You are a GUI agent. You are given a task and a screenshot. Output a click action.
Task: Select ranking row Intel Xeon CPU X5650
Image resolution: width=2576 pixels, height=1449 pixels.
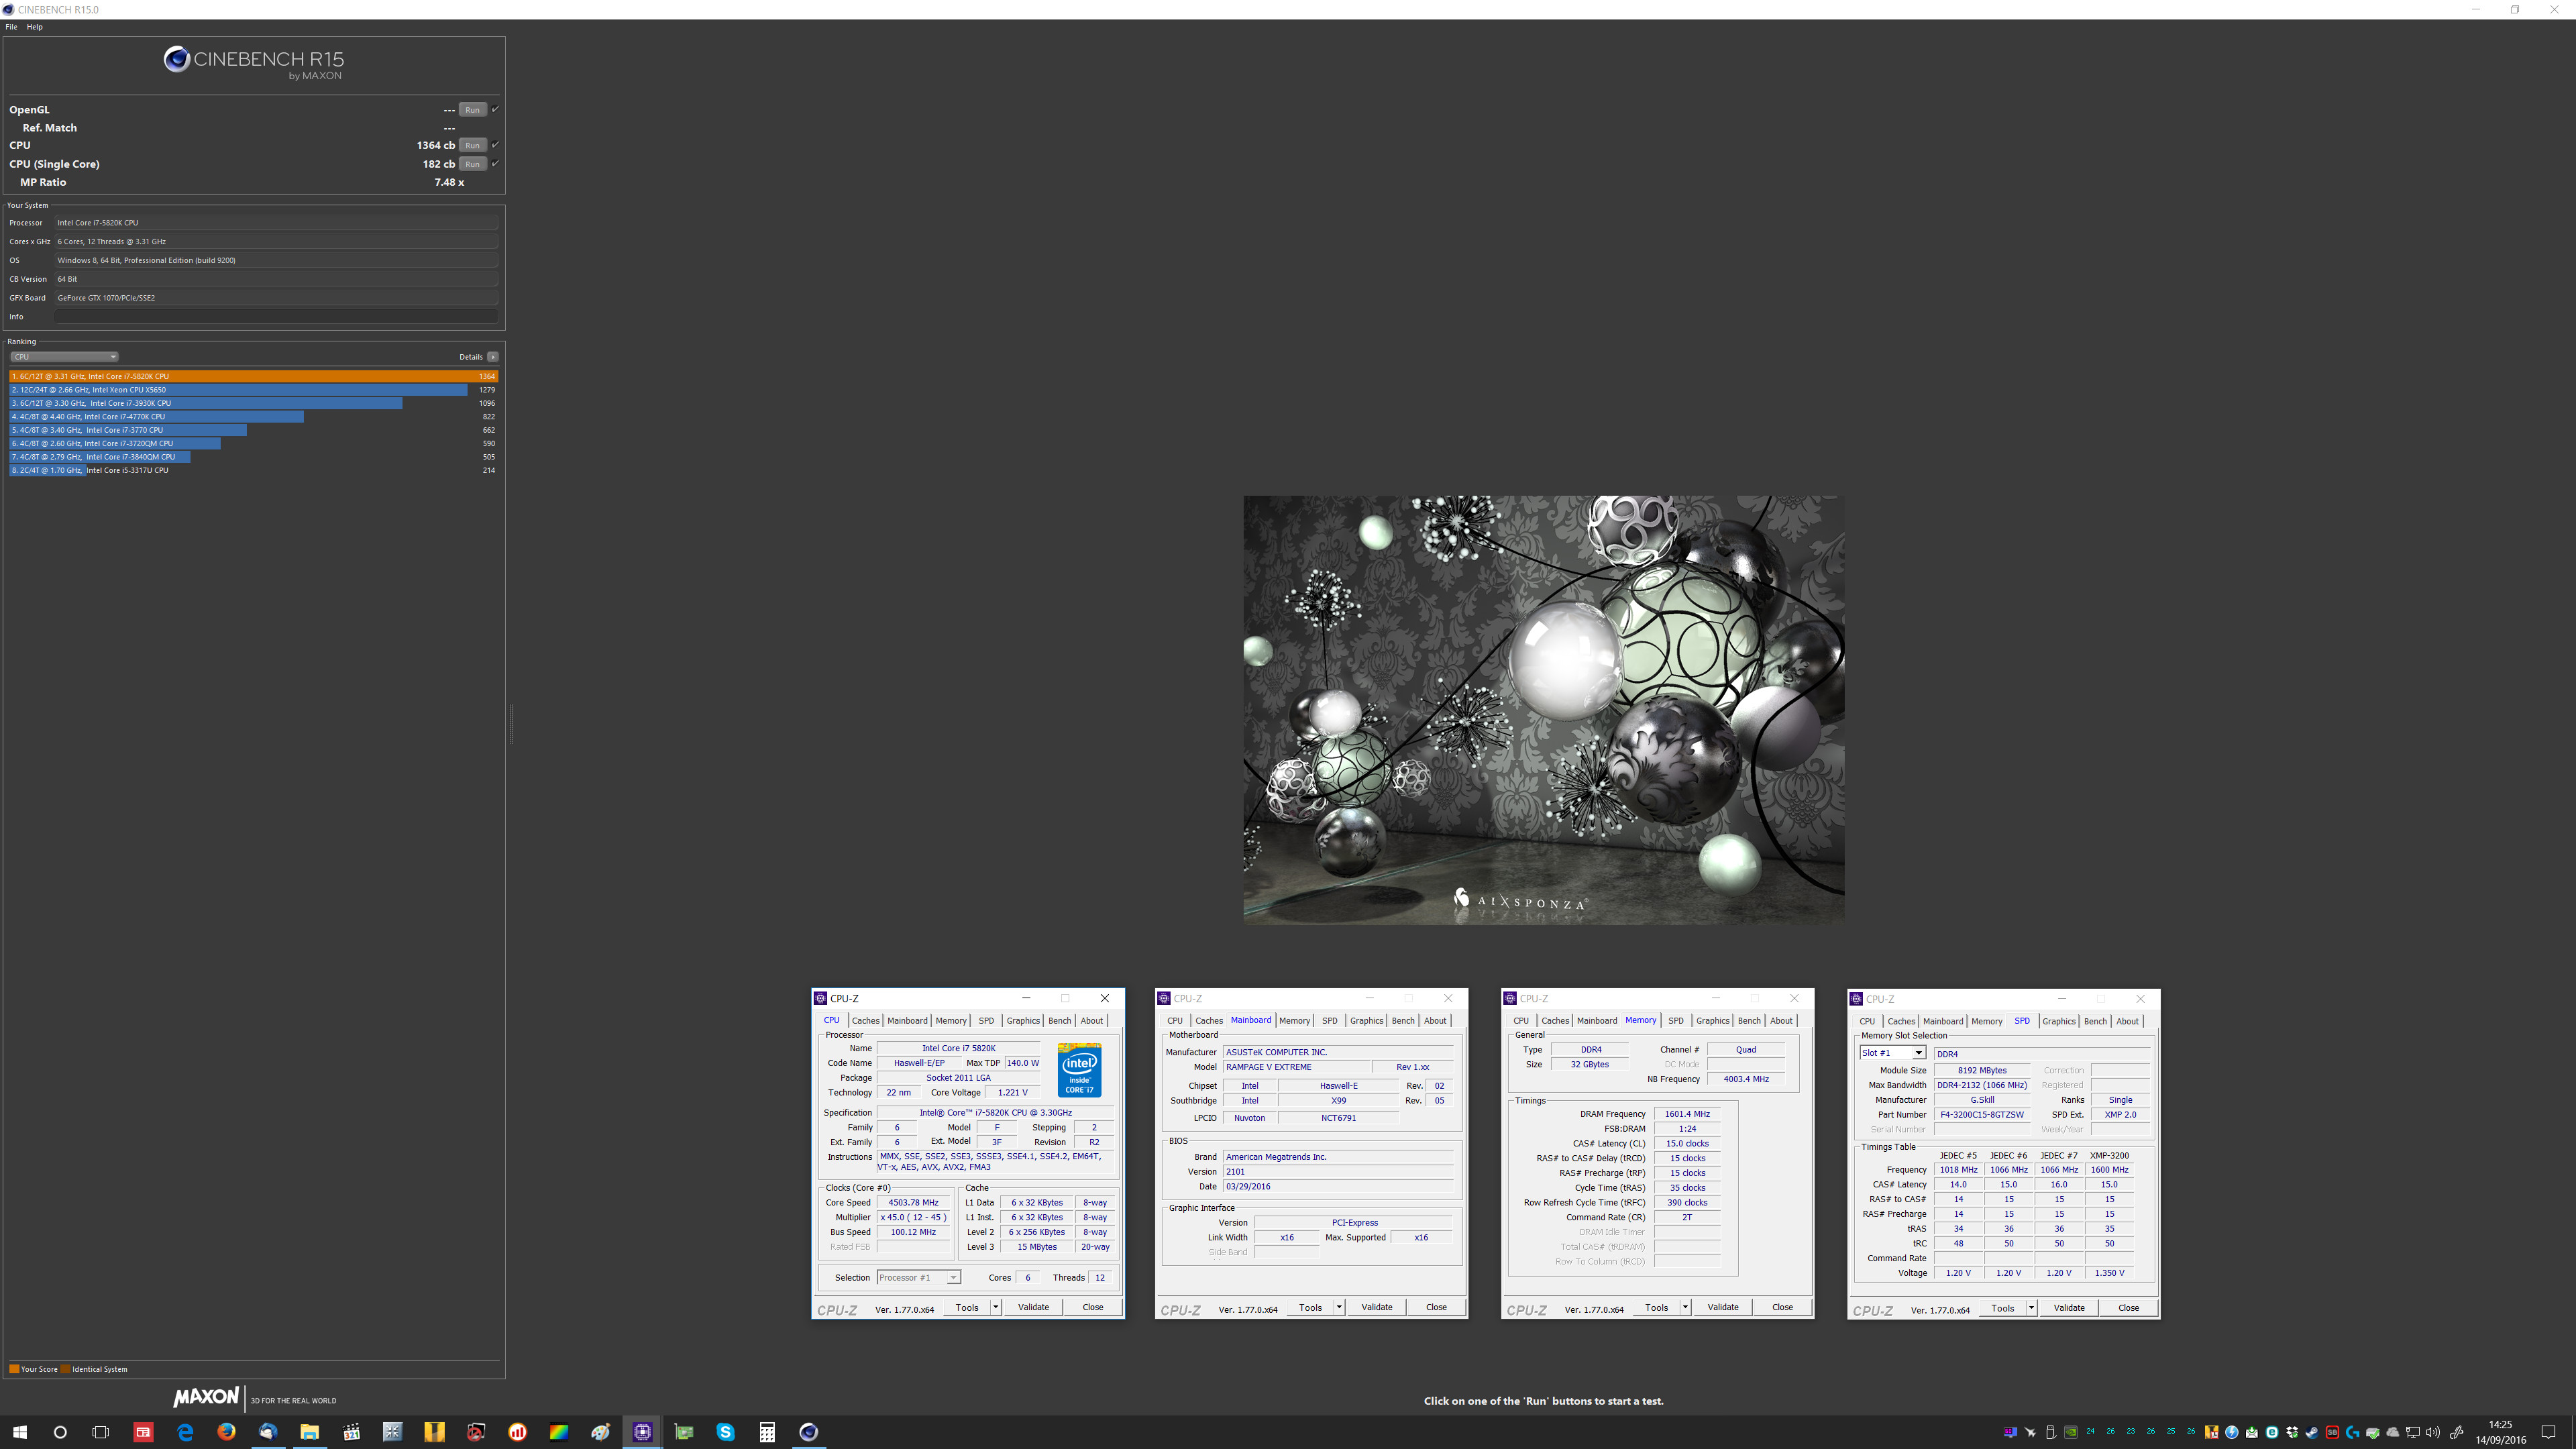(x=253, y=390)
